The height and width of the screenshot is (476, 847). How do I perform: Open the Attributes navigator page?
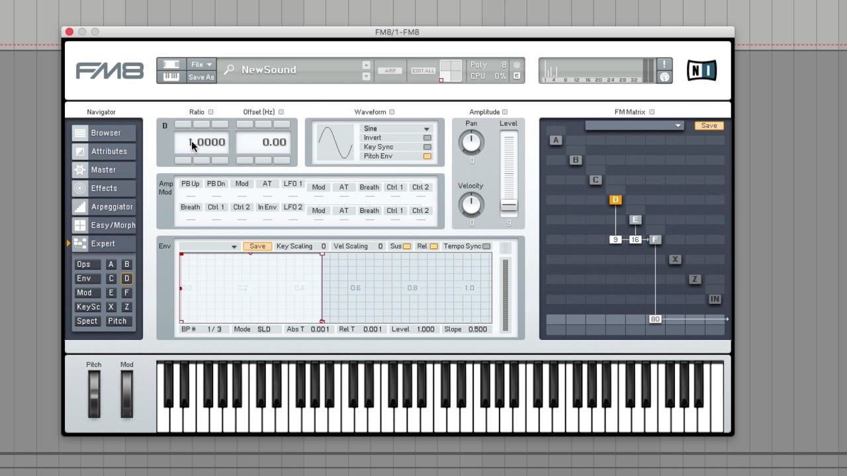click(x=104, y=151)
